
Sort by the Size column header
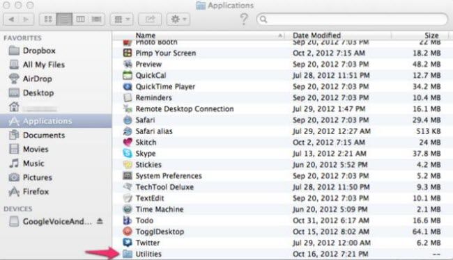tap(431, 35)
